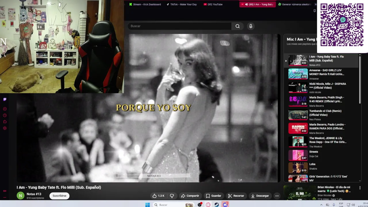Viewport: 368px width, 207px height.
Task: Open Brian Nicolas - El día de mi suerte video
Action: click(321, 193)
